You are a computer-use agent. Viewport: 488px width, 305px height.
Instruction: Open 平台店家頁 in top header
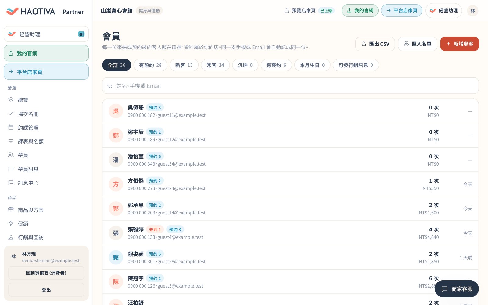point(402,11)
